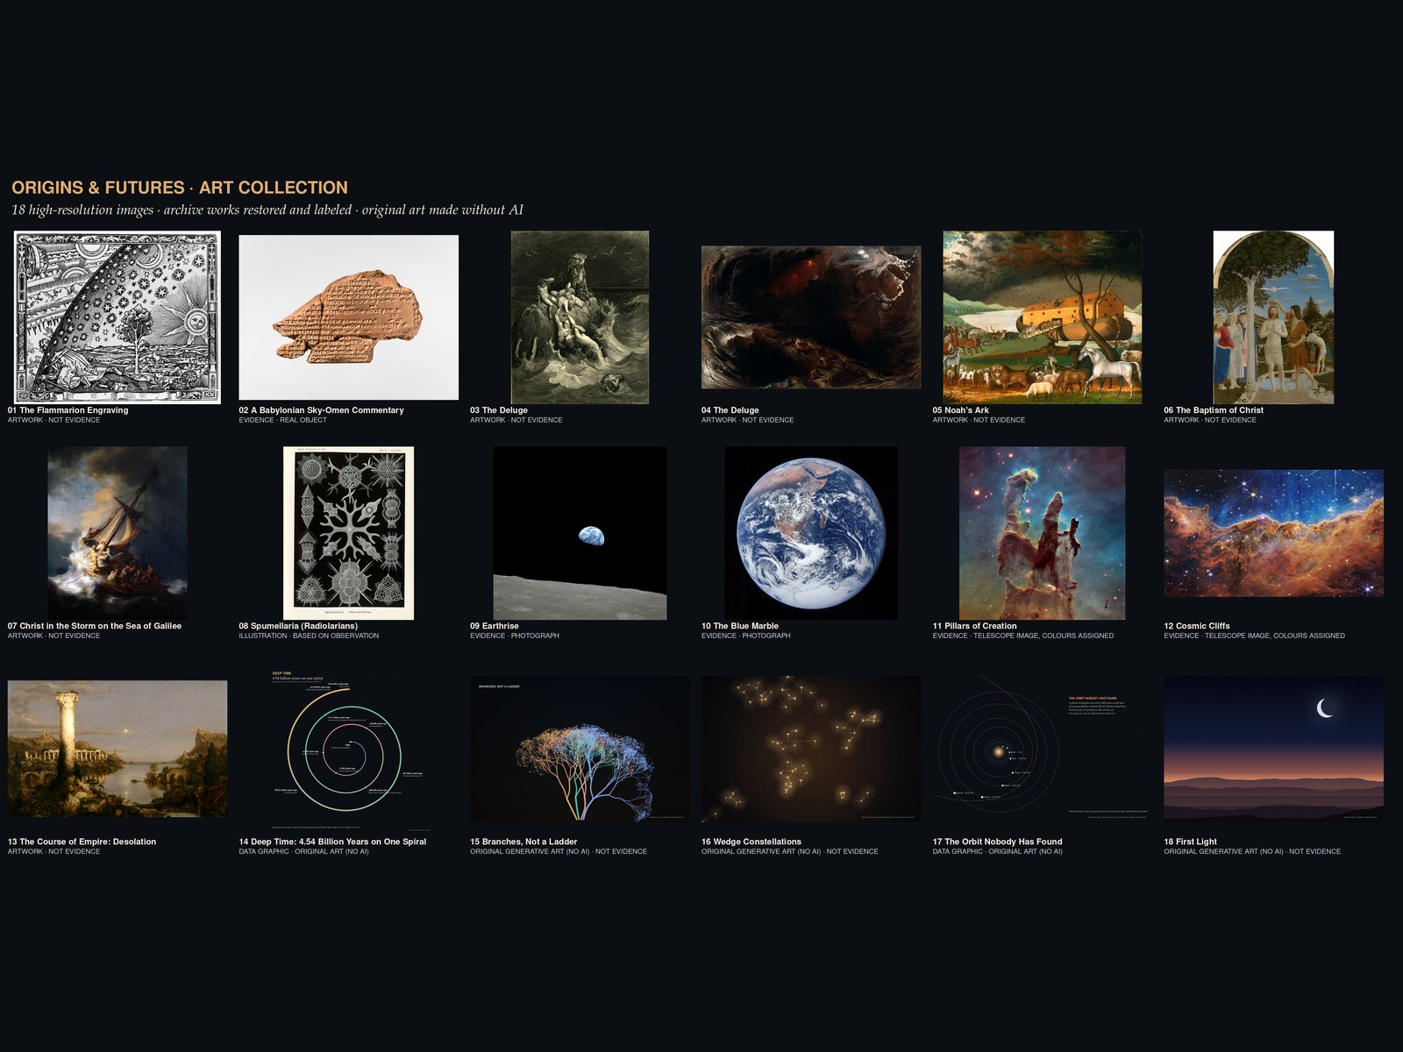This screenshot has width=1403, height=1052.
Task: Select The Course of Empire: Desolation thumbnail
Action: 118,749
